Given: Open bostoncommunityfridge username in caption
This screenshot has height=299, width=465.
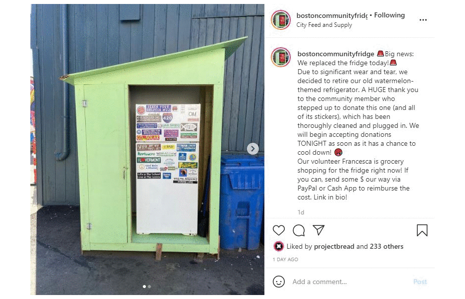Looking at the screenshot, I should pyautogui.click(x=336, y=54).
